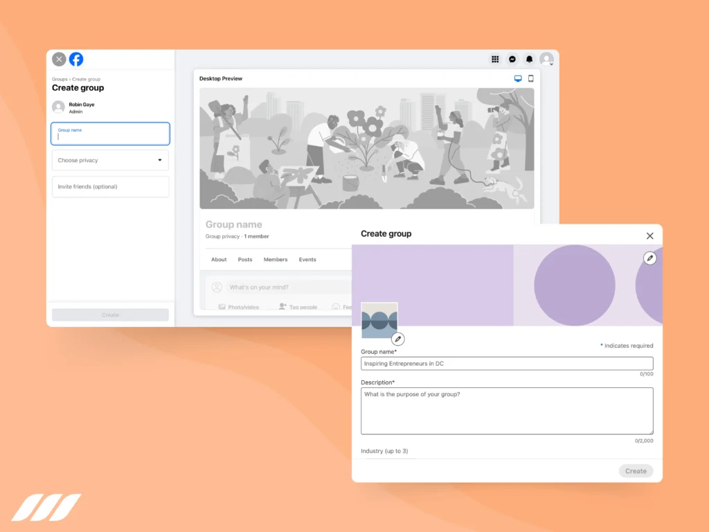Image resolution: width=709 pixels, height=532 pixels.
Task: Expand the profile account chevron
Action: pos(552,64)
